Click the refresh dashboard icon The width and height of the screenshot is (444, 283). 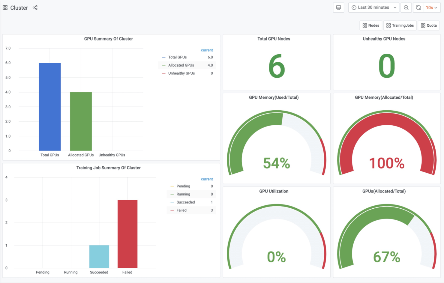coord(418,7)
